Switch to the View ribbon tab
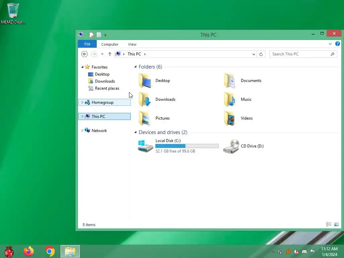The width and height of the screenshot is (344, 258). click(x=132, y=44)
